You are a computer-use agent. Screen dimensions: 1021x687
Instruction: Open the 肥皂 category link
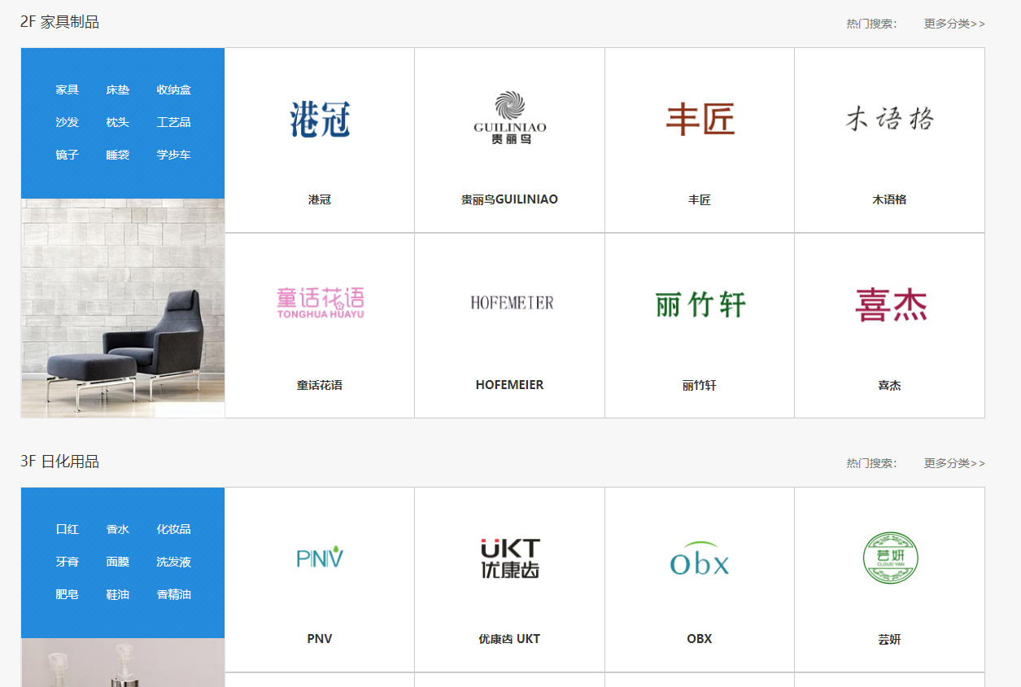pos(68,594)
